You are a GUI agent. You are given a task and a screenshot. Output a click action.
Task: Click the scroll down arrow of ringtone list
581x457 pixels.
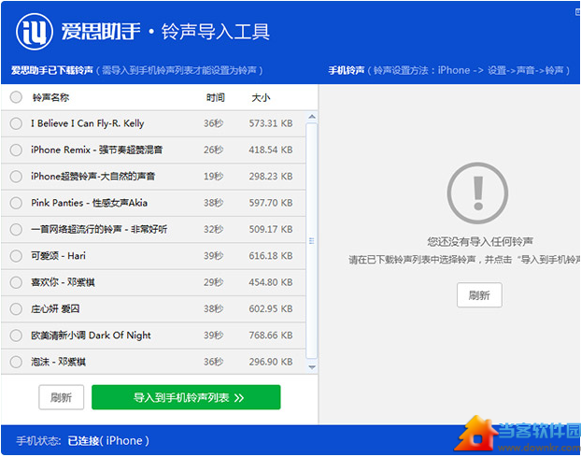(312, 367)
